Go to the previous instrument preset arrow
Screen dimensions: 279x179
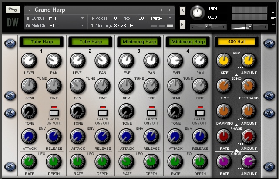coord(161,10)
